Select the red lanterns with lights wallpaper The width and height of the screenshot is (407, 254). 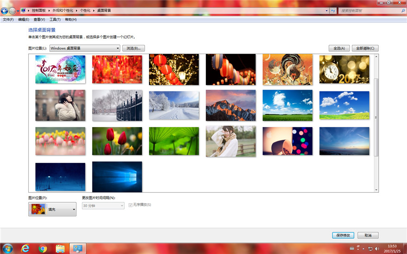[174, 69]
